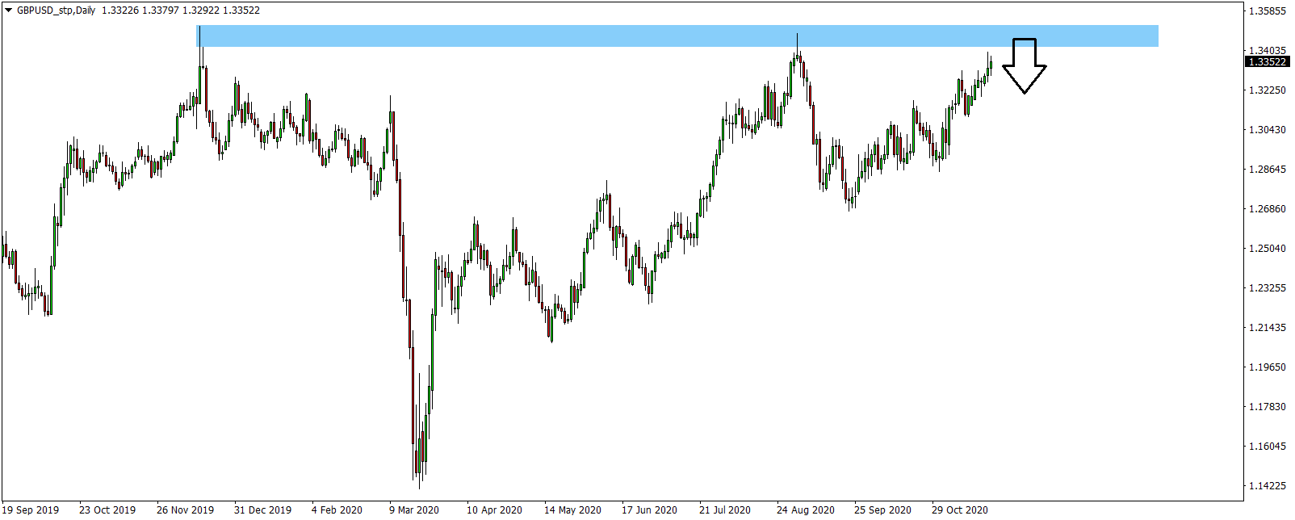Screen dimensions: 1295x520
Task: Click the 19 Sep 2019 date label
Action: (31, 510)
